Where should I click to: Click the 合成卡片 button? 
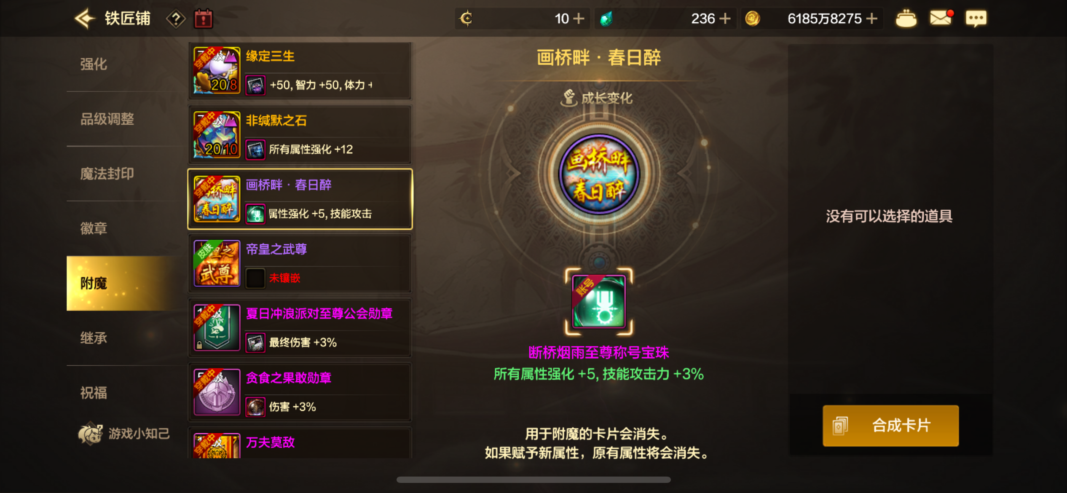click(x=890, y=426)
